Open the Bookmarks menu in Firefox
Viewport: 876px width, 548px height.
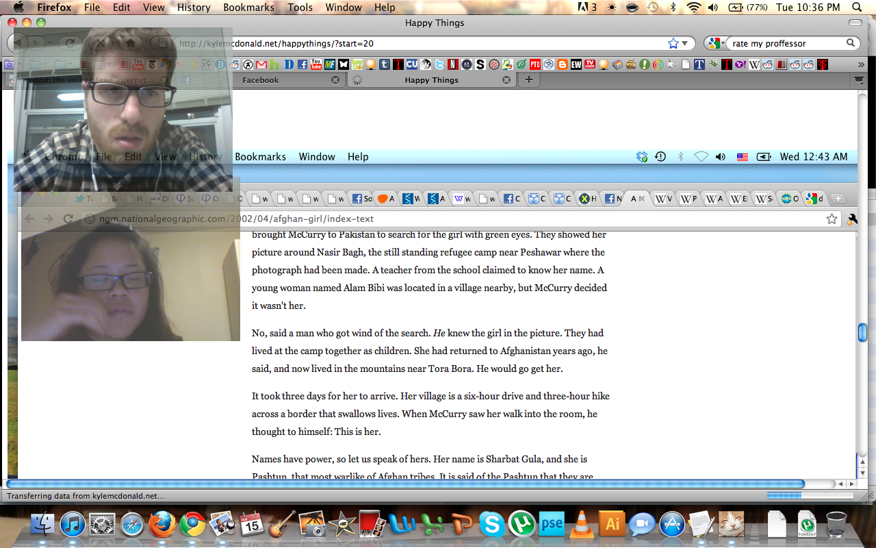coord(248,8)
